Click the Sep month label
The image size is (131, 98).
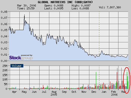(64, 92)
